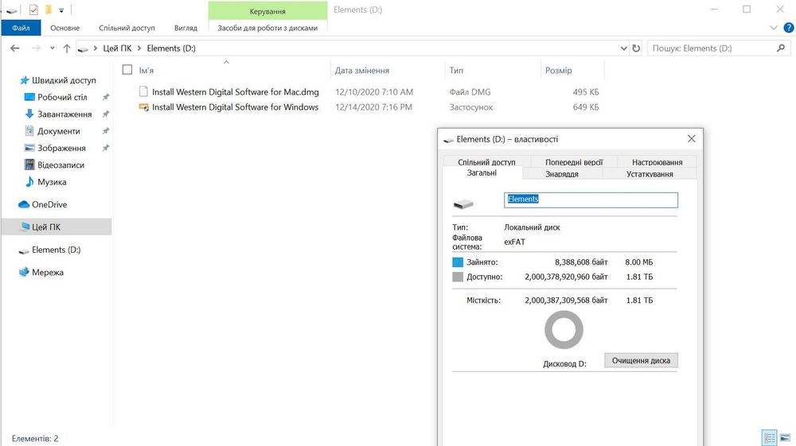Click the Mac.dmg file icon

pos(143,91)
